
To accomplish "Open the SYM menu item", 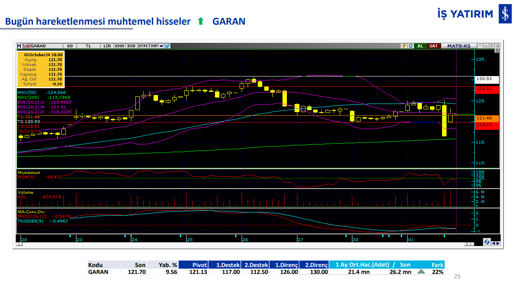I will pyautogui.click(x=142, y=46).
